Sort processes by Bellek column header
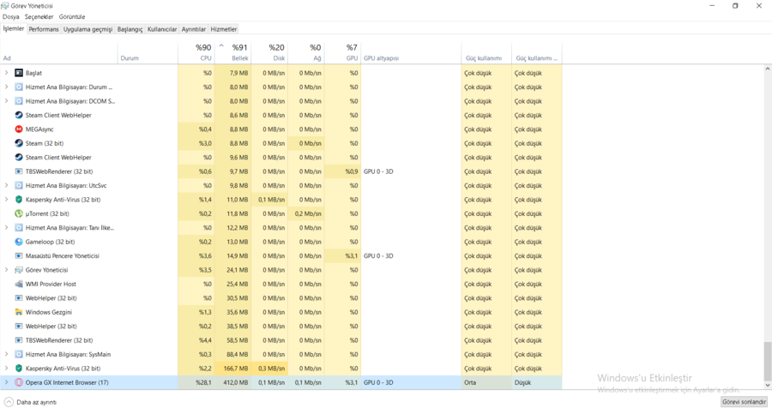Viewport: 772px width, 414px height. click(x=239, y=53)
